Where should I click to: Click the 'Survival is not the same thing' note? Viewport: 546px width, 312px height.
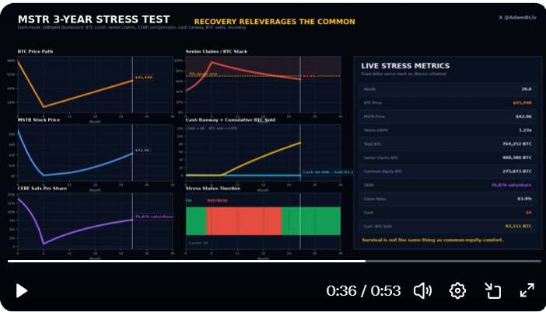432,240
